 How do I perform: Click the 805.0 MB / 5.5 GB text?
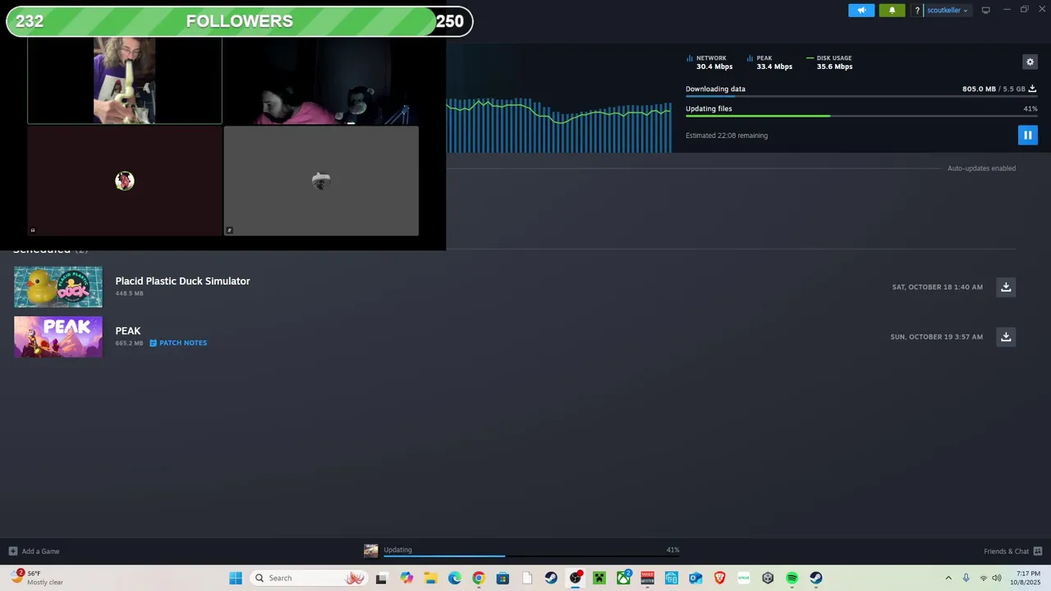(994, 89)
